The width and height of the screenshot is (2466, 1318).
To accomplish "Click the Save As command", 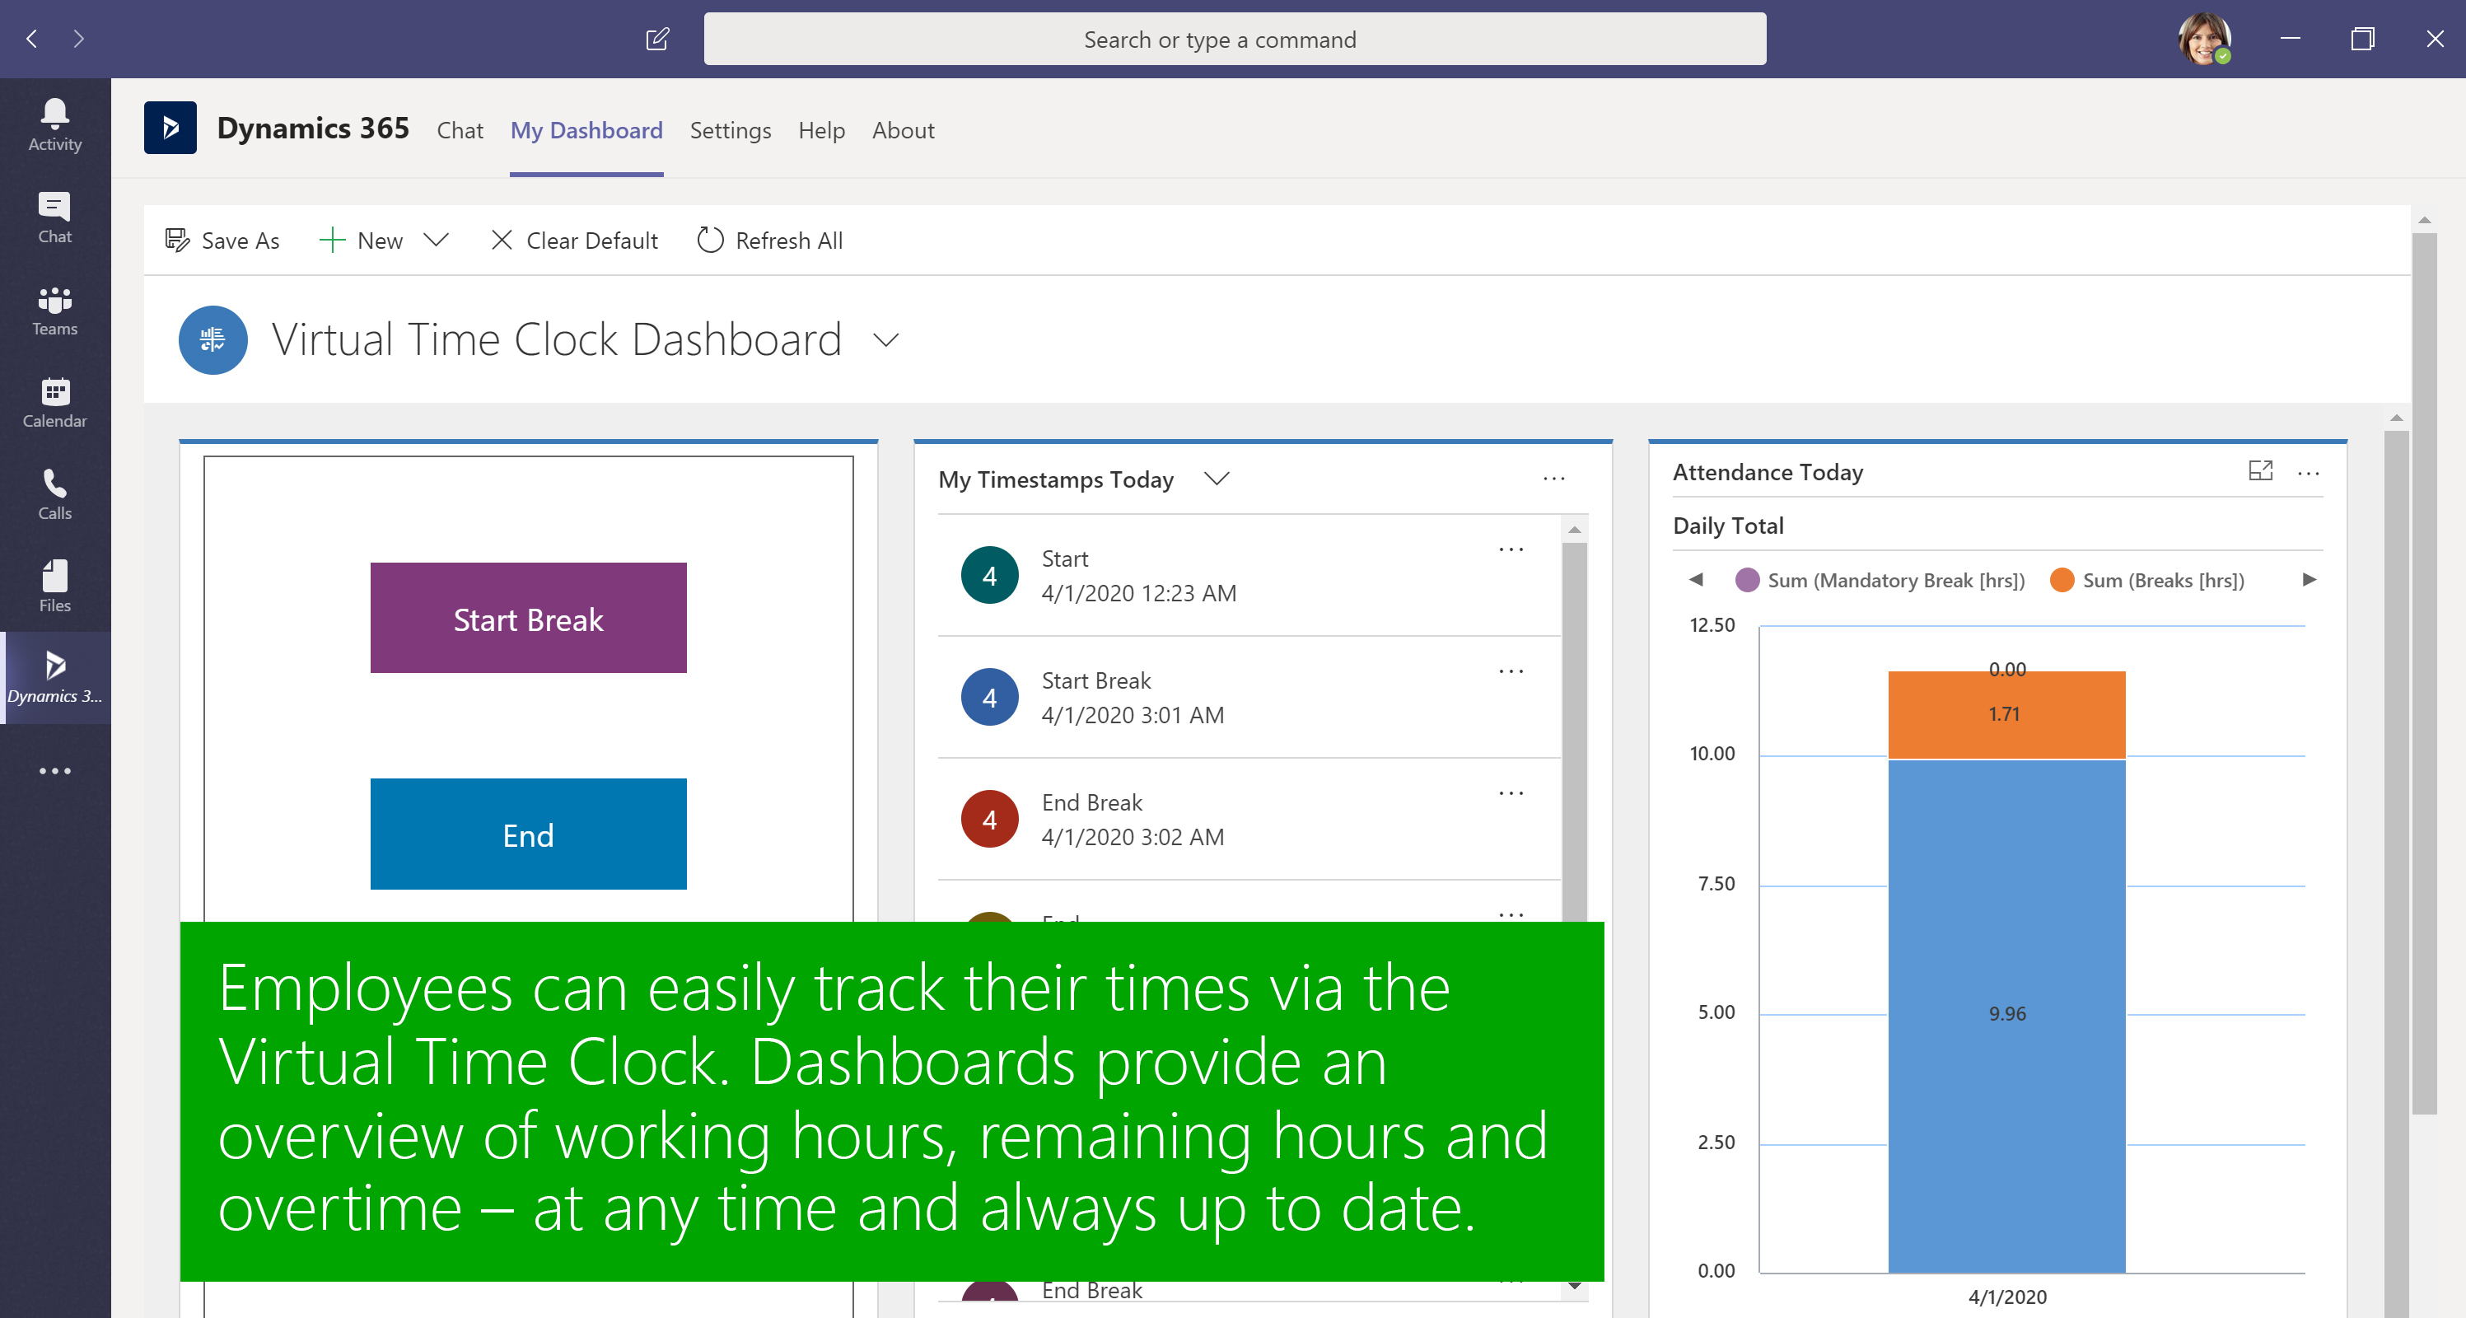I will tap(222, 241).
